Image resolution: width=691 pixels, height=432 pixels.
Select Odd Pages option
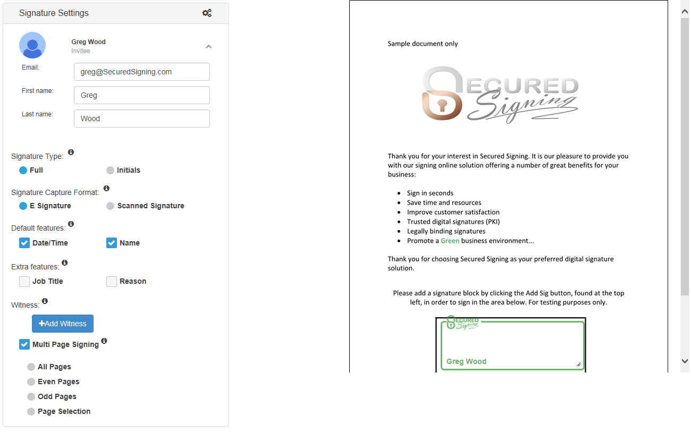(x=31, y=397)
